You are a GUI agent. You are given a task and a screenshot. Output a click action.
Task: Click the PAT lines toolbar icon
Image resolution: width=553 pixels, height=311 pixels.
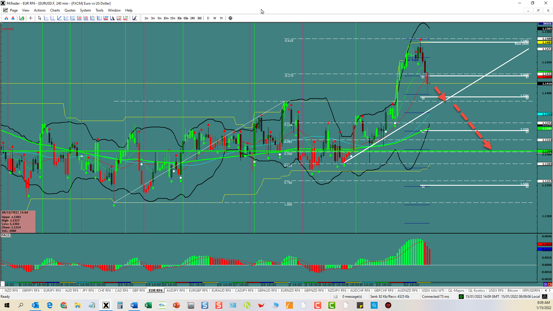coord(119,18)
